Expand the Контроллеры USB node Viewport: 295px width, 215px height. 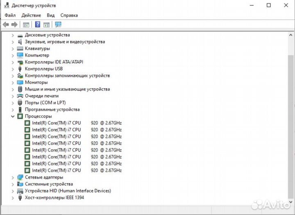(x=13, y=69)
